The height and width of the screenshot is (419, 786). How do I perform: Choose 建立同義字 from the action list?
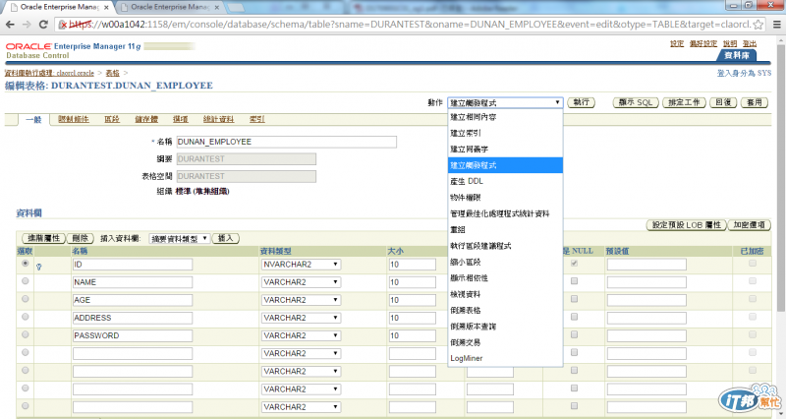click(505, 150)
